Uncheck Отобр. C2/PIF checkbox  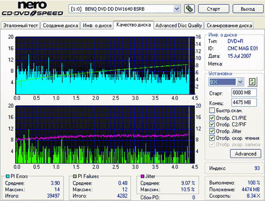[212, 125]
